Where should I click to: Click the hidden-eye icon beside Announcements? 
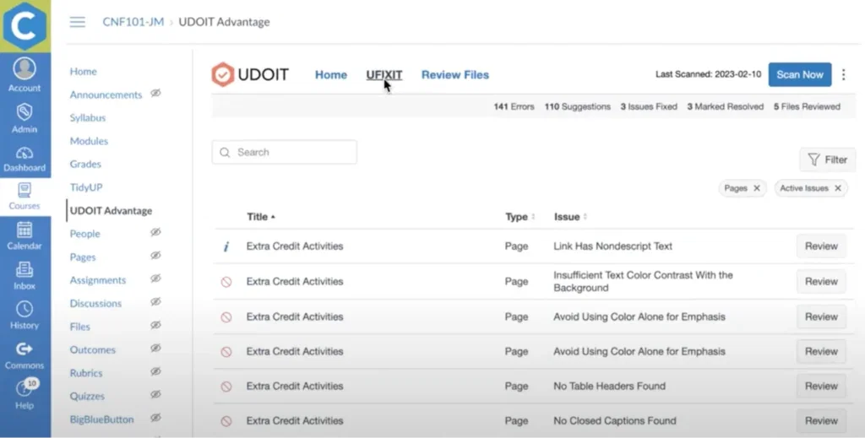click(155, 94)
